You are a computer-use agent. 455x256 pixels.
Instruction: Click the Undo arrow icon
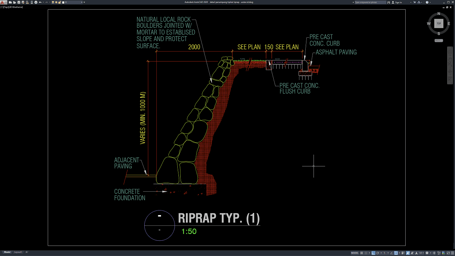40,2
